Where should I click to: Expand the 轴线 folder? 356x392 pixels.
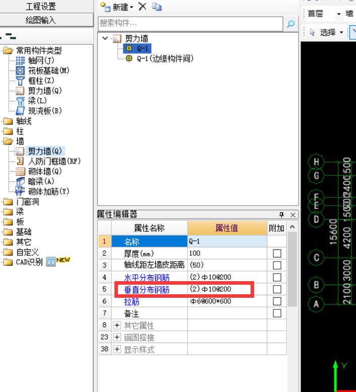click(8, 121)
